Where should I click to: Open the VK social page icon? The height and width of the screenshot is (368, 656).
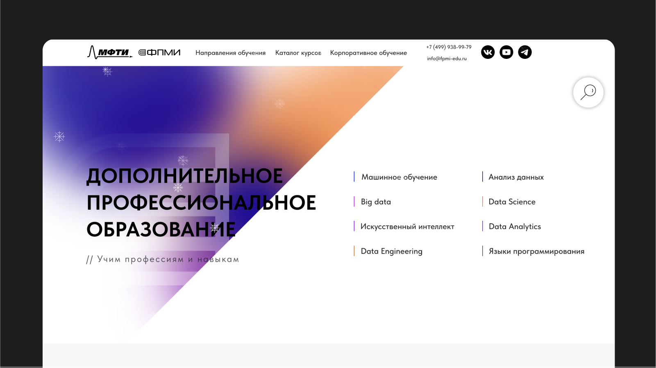(x=488, y=52)
